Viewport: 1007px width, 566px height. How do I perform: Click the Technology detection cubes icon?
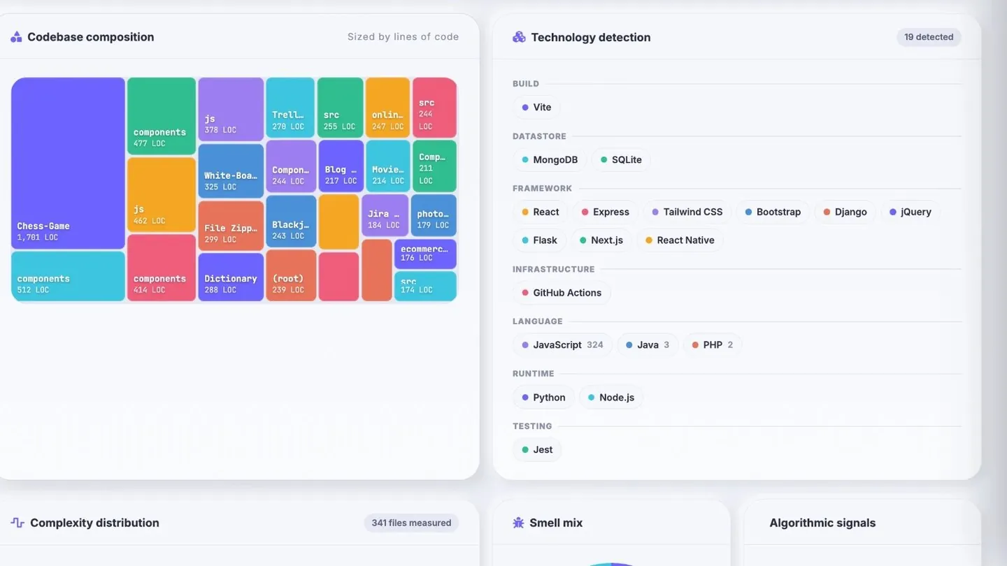pos(519,37)
